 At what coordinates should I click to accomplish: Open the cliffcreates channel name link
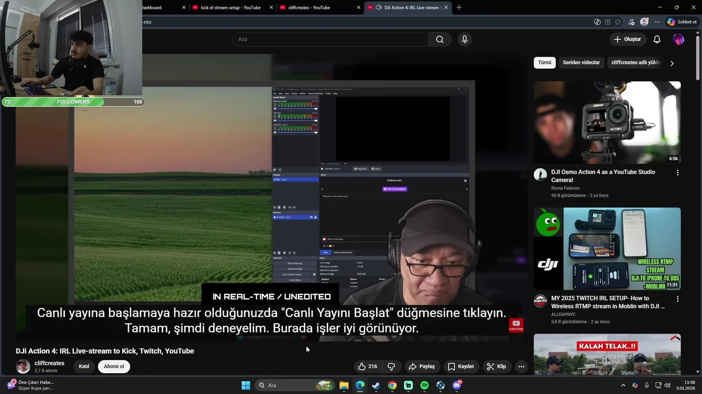(49, 363)
